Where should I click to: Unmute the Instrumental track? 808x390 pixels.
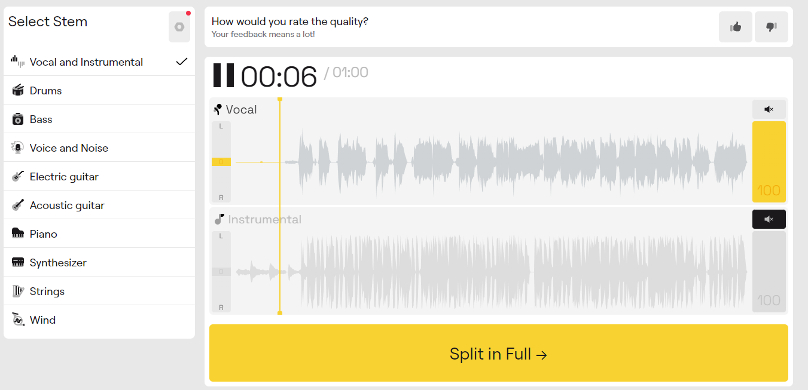click(769, 219)
